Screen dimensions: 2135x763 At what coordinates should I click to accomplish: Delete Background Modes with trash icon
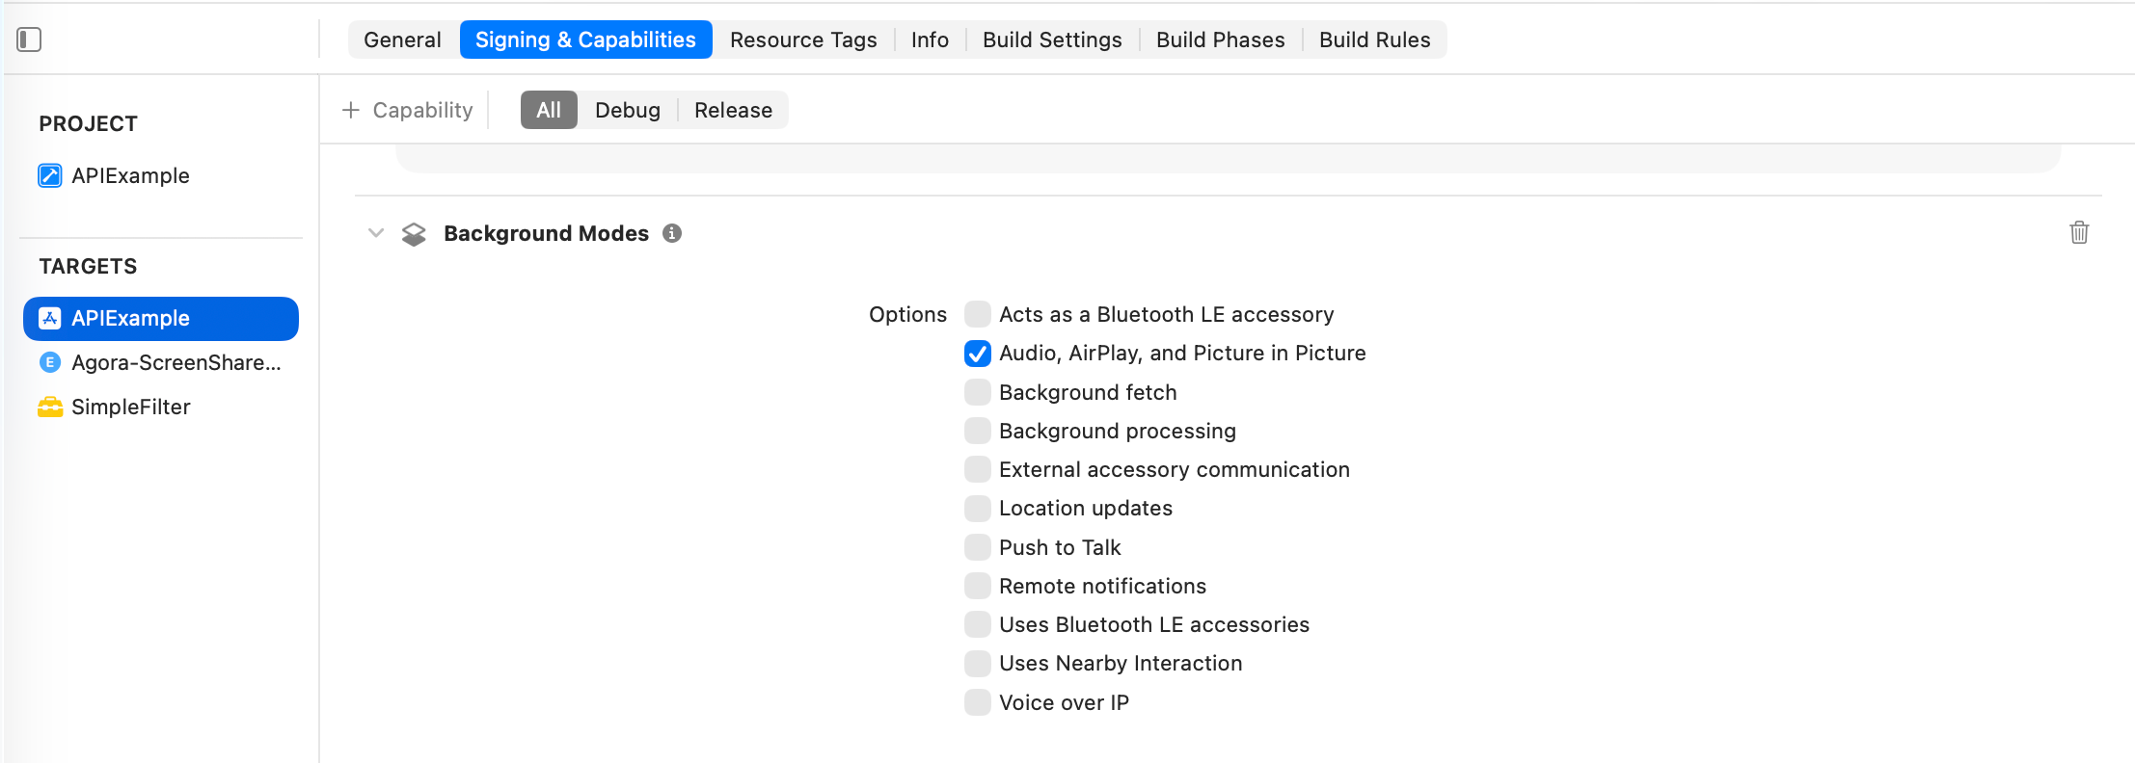click(2079, 232)
